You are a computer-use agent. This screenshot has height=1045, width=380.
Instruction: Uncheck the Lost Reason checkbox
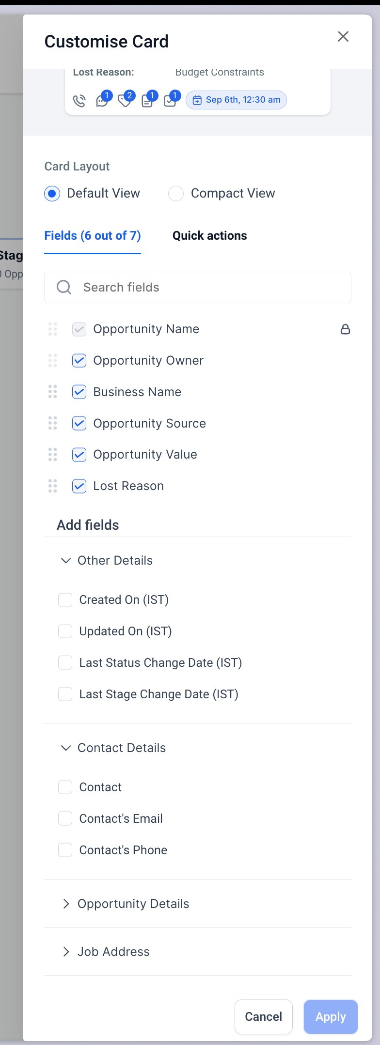click(x=79, y=486)
